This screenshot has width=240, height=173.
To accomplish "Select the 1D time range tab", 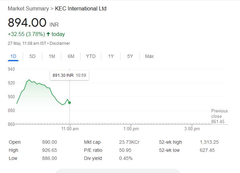I will tap(13, 56).
